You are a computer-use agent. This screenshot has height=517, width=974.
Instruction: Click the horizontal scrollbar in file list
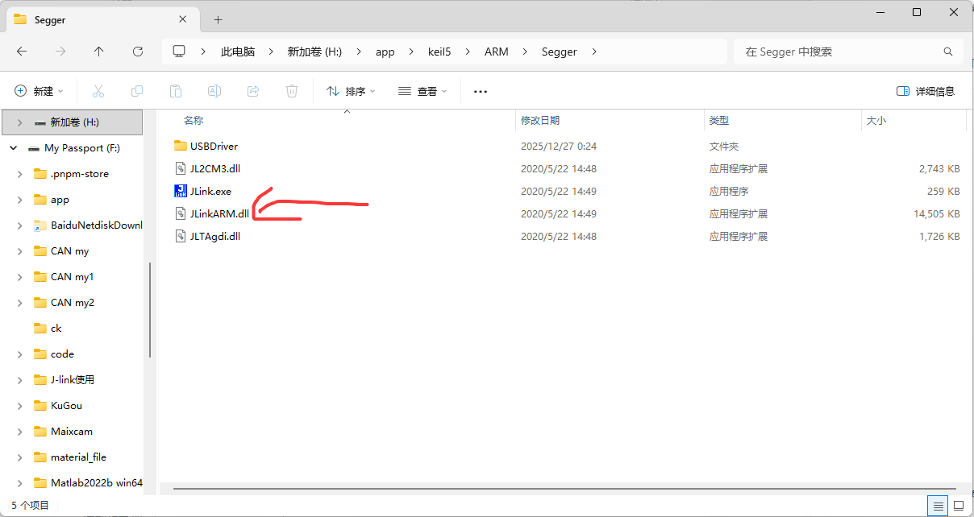pos(564,488)
